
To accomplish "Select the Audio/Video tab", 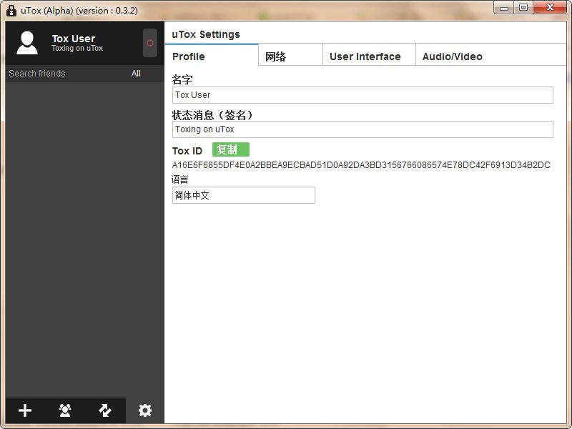I will click(453, 56).
